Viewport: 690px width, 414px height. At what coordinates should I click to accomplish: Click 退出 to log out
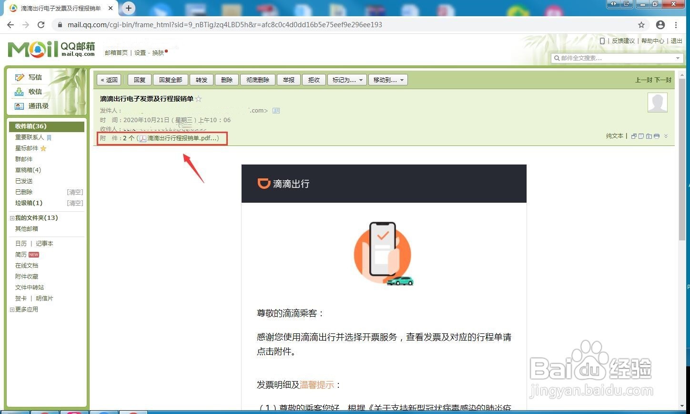[677, 41]
